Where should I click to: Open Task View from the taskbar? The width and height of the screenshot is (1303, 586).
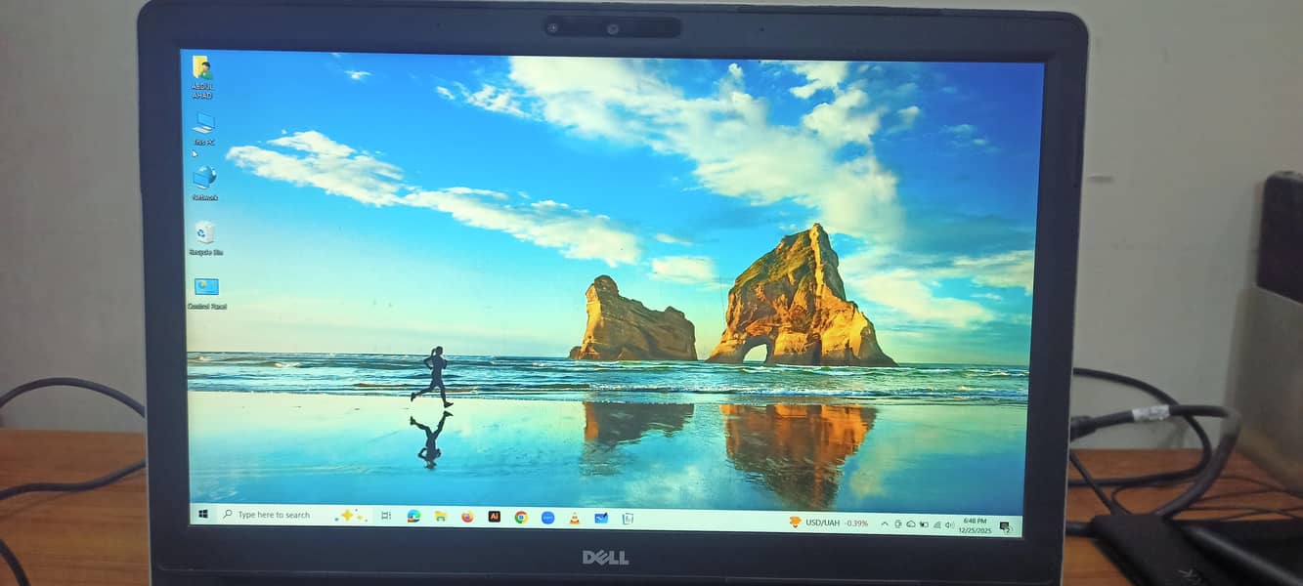pos(386,515)
